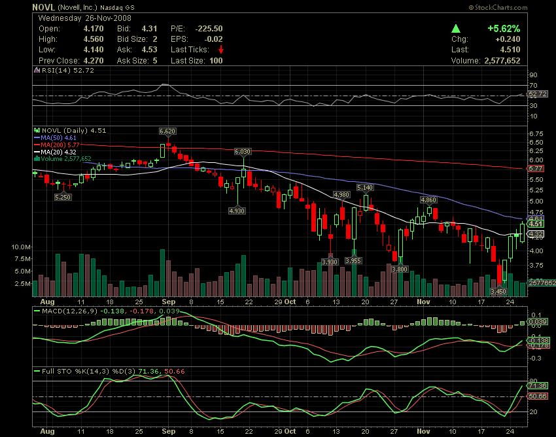
Task: Click the green up-triangle price change icon
Action: pyautogui.click(x=456, y=28)
